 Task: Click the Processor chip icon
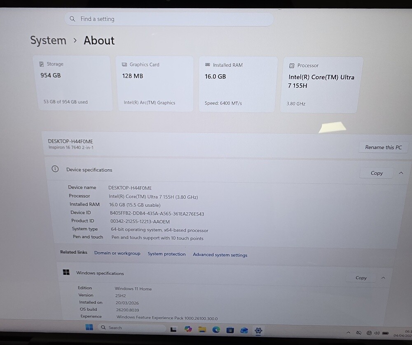(292, 66)
